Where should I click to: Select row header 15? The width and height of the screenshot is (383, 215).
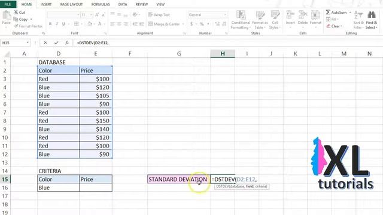point(5,179)
